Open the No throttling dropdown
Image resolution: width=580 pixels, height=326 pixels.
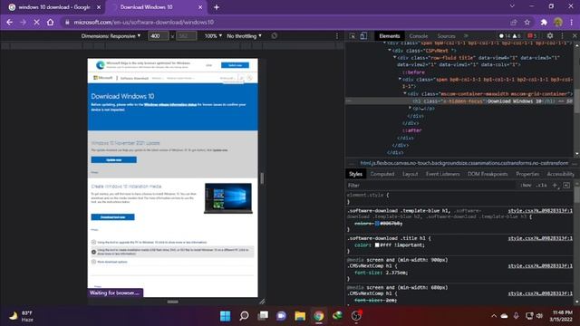click(x=244, y=36)
